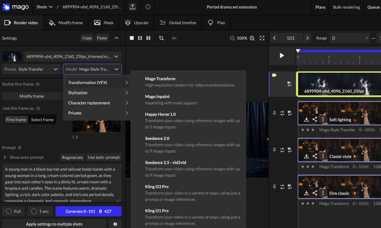
Task: Pin the Soft lighting render row
Action: coord(274,113)
